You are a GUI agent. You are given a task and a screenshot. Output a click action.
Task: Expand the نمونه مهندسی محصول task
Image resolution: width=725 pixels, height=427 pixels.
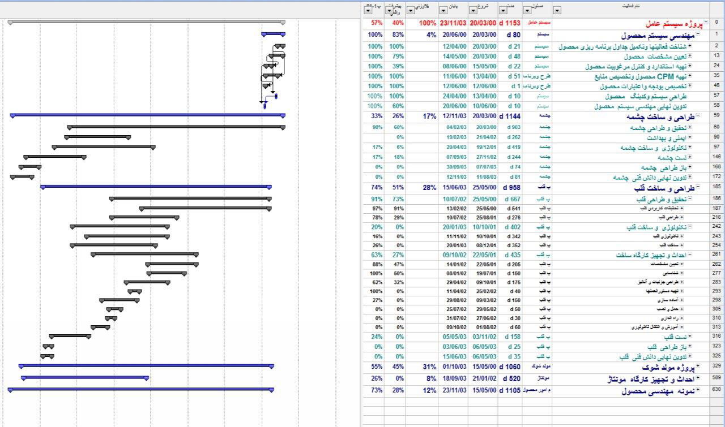698,390
